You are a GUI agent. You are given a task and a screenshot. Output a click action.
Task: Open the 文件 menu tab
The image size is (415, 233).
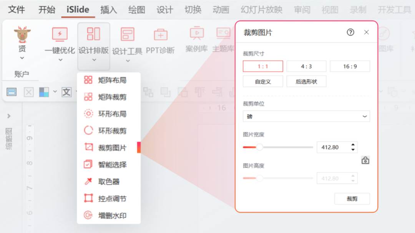tap(17, 10)
